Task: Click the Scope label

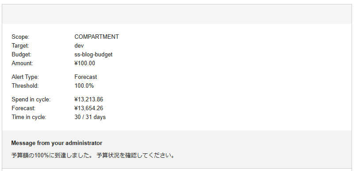Action: tap(20, 37)
